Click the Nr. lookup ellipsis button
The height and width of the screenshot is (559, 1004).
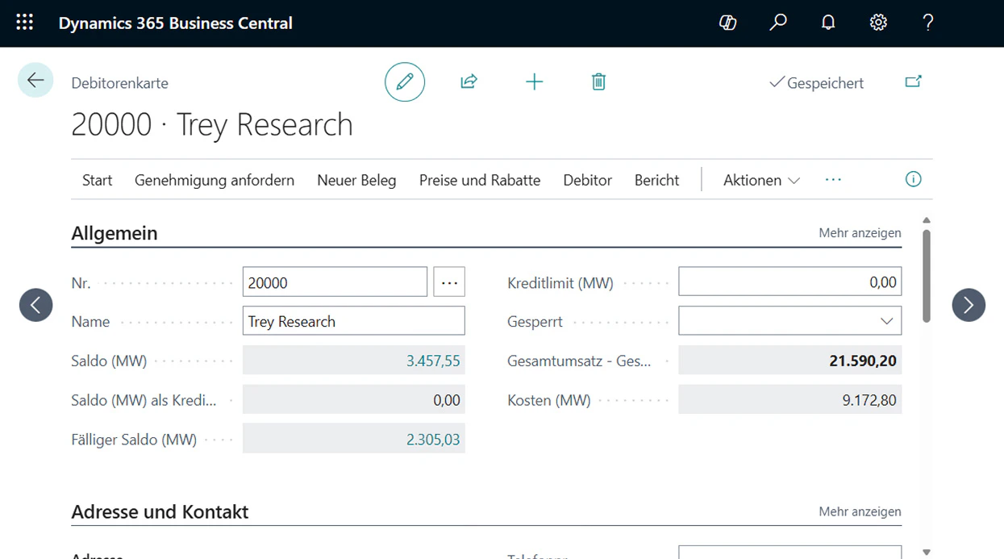point(449,282)
